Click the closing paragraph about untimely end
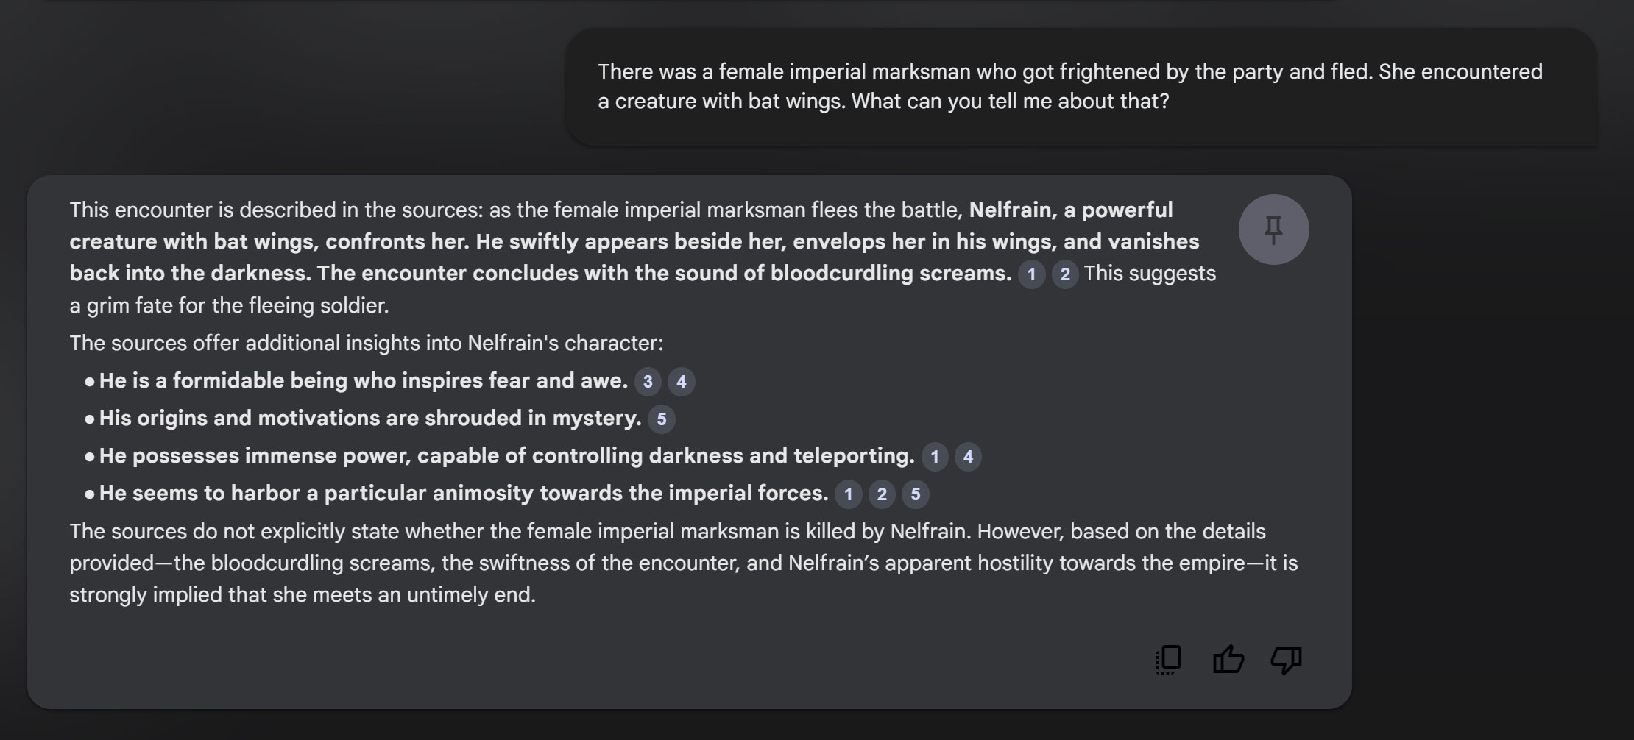This screenshot has height=740, width=1634. [684, 563]
